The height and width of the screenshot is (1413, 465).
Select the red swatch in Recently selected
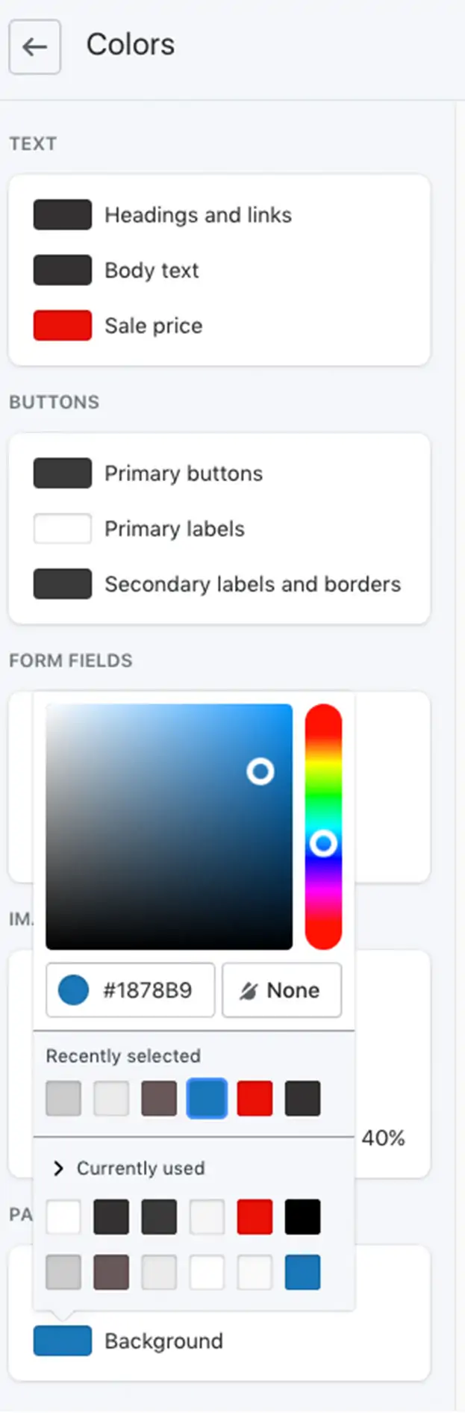pyautogui.click(x=255, y=1099)
